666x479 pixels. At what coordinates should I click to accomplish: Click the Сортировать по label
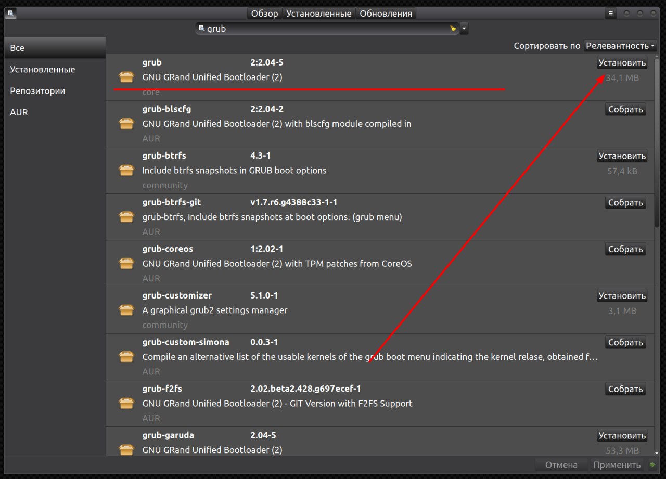[x=547, y=46]
